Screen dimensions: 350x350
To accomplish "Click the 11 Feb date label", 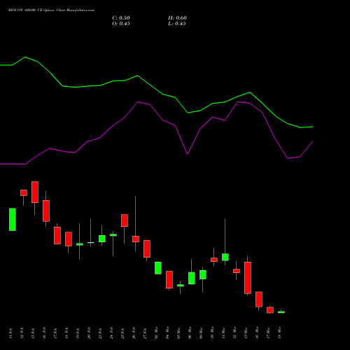I will tap(11, 333).
